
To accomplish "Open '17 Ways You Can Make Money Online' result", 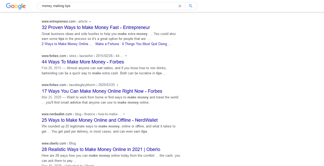I will (102, 91).
